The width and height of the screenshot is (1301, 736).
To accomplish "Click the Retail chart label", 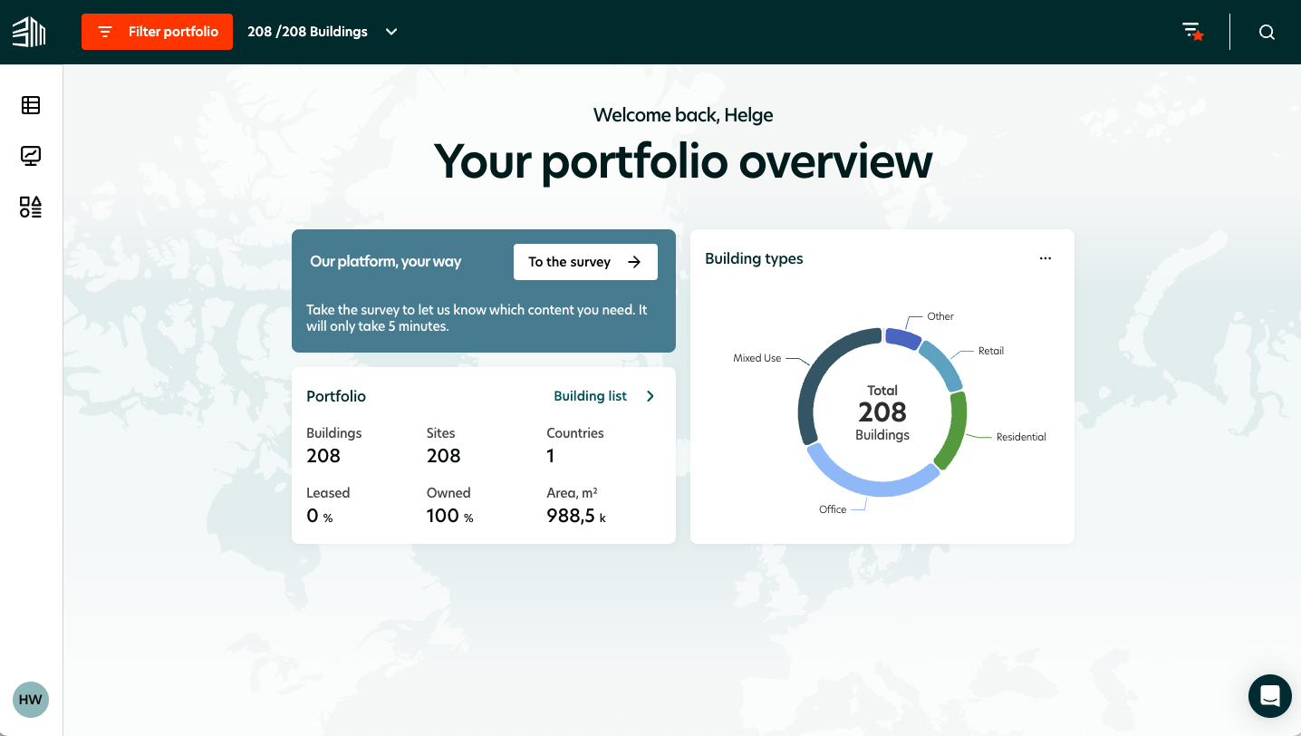I will click(x=991, y=351).
